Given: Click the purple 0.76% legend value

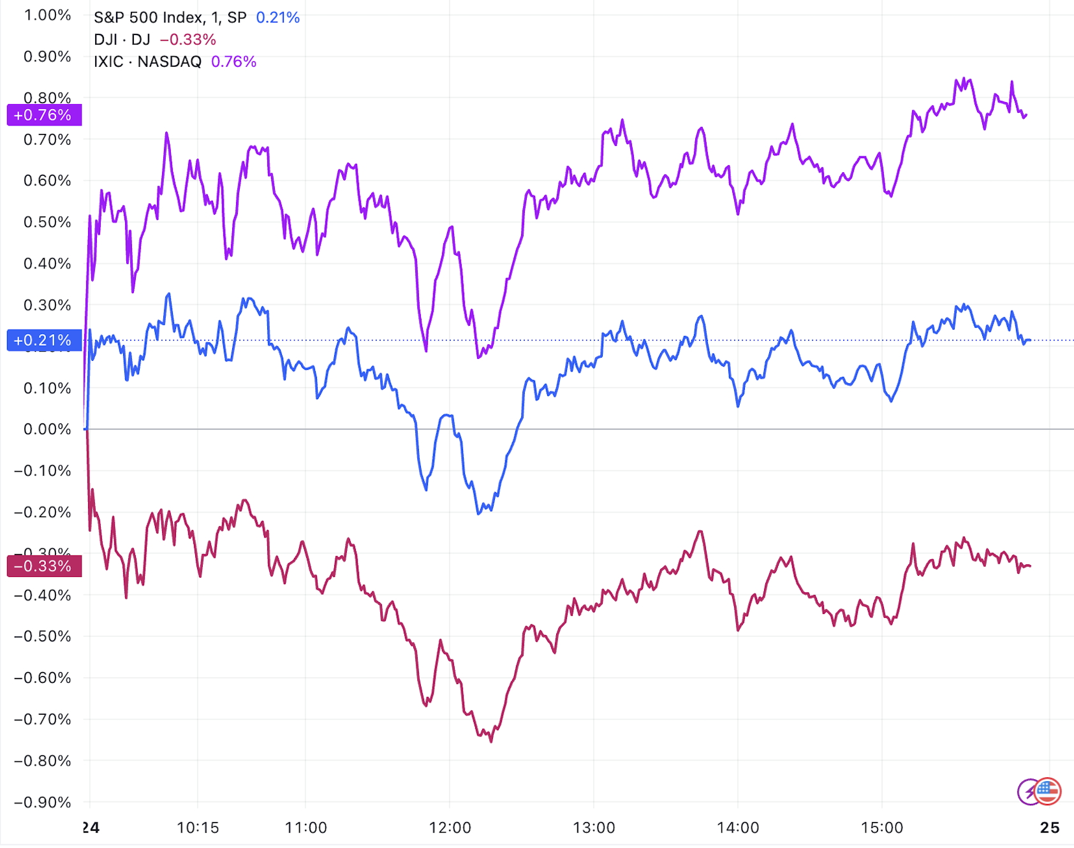Looking at the screenshot, I should coord(233,62).
